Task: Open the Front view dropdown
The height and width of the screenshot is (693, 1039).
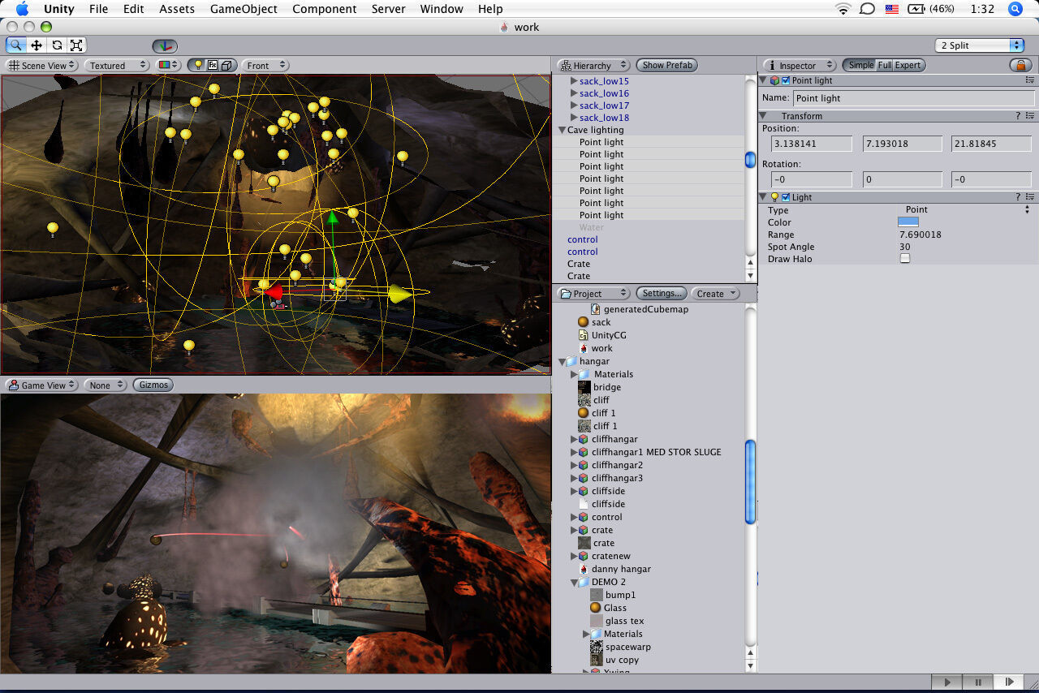Action: [264, 65]
